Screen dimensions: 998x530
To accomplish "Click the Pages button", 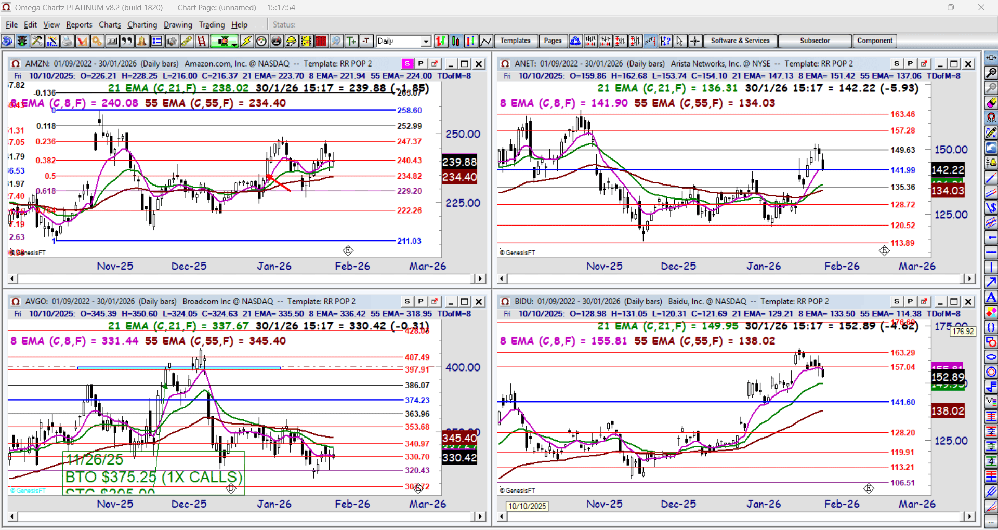I will click(x=553, y=41).
